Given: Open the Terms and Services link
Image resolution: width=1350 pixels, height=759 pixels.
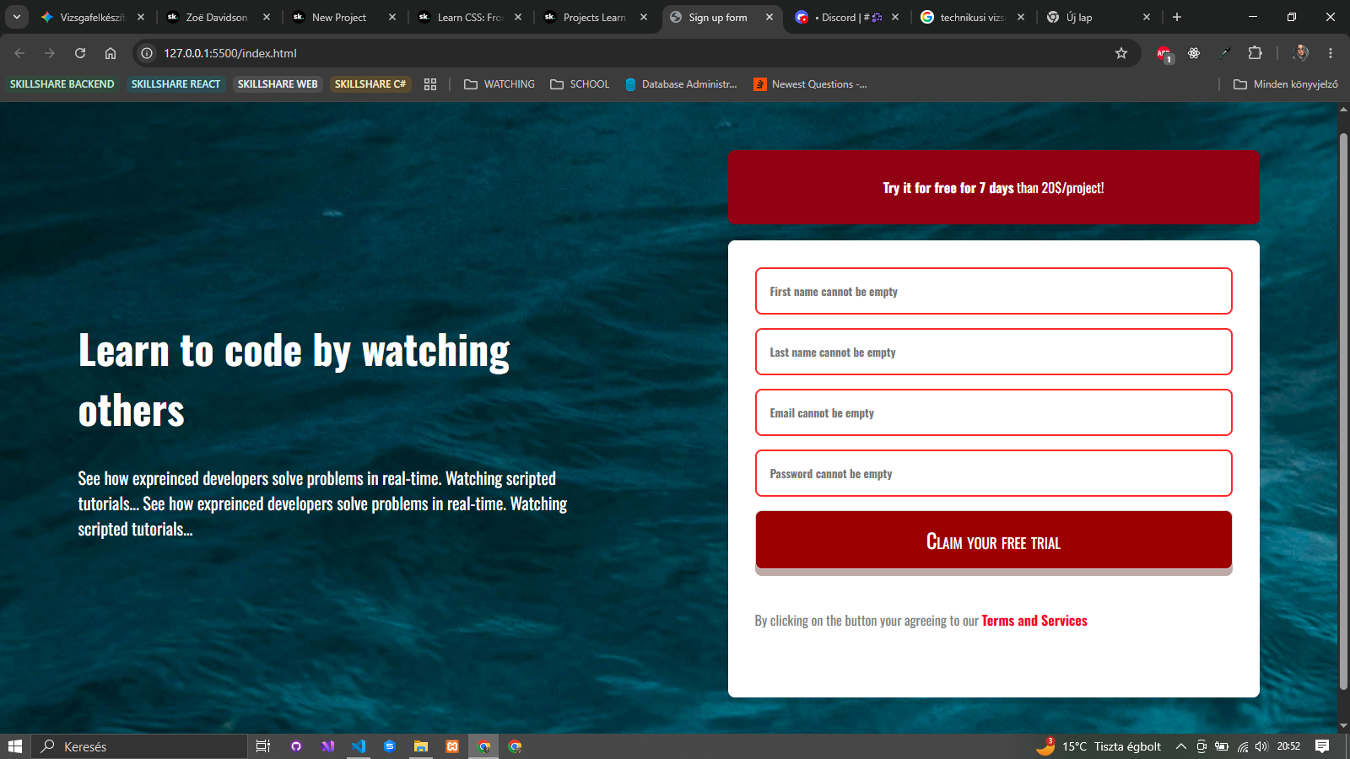Looking at the screenshot, I should pos(1034,621).
